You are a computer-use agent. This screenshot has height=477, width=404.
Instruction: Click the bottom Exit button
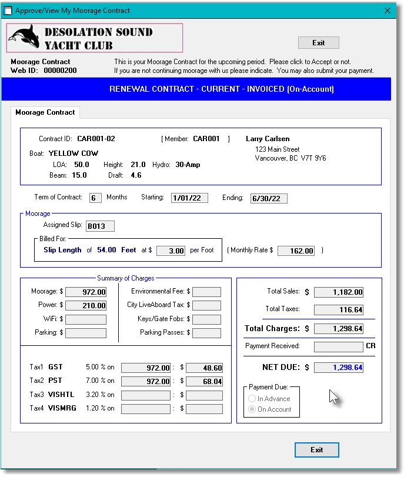(x=317, y=449)
